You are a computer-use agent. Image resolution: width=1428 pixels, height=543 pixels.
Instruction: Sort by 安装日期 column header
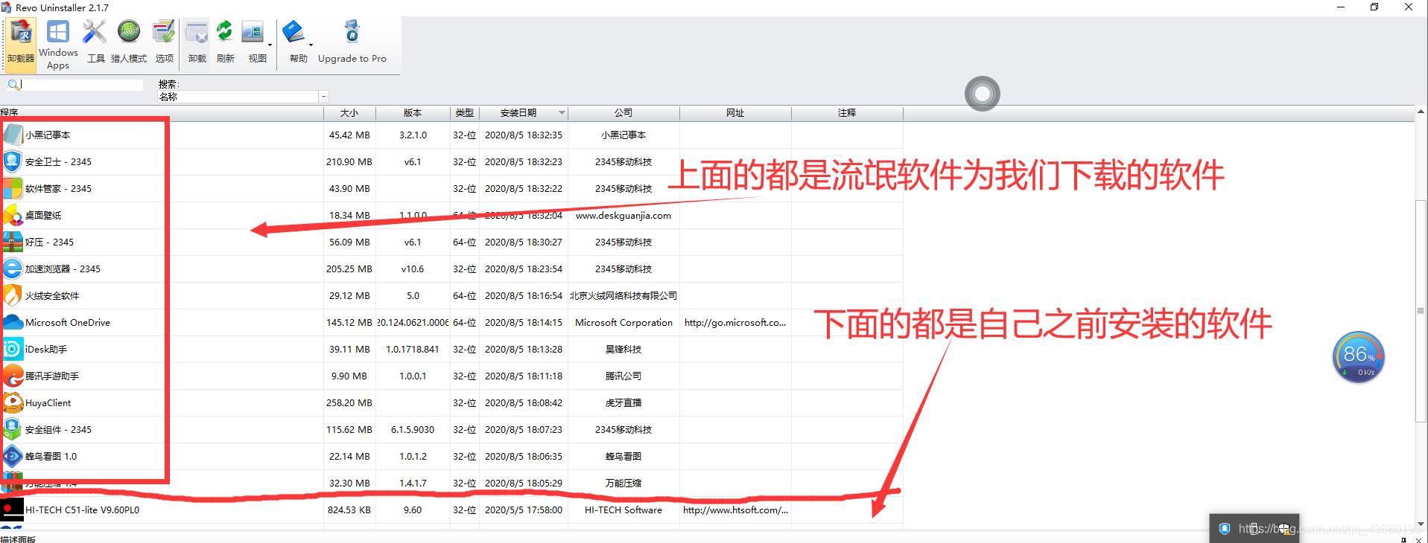point(524,113)
